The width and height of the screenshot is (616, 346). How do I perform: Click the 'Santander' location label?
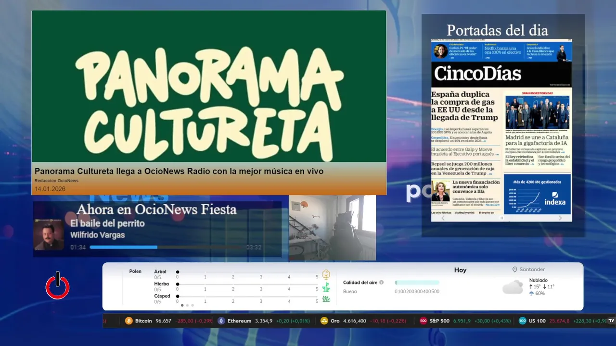[532, 270]
